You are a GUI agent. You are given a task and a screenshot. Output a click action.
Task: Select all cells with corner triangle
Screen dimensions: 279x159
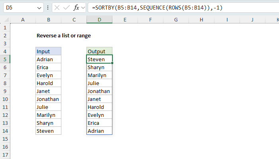click(6, 20)
